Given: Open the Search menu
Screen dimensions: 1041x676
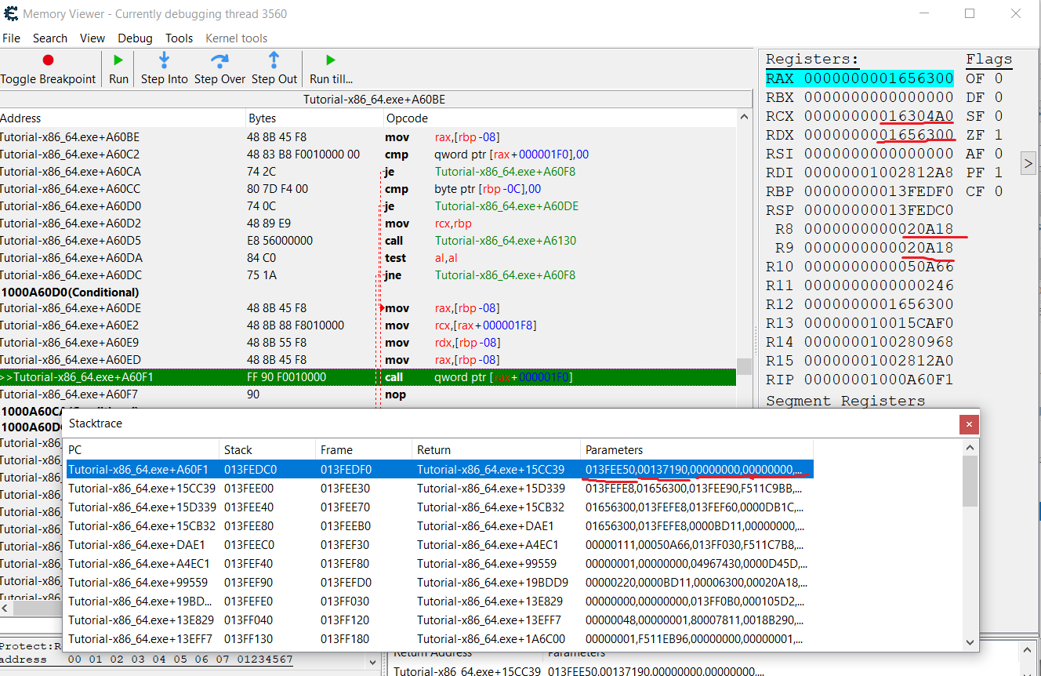Looking at the screenshot, I should (50, 38).
